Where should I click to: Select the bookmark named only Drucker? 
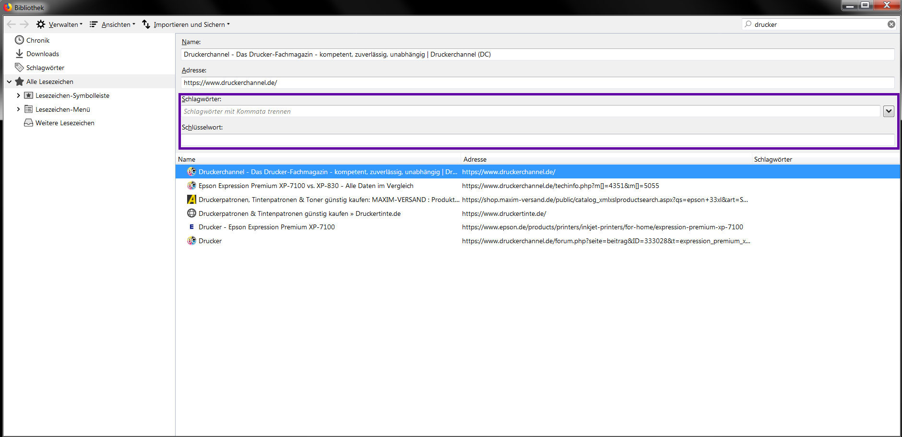click(x=210, y=241)
